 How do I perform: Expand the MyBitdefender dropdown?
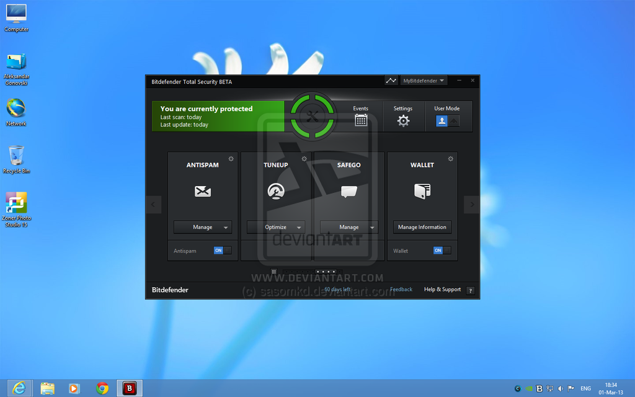(424, 81)
